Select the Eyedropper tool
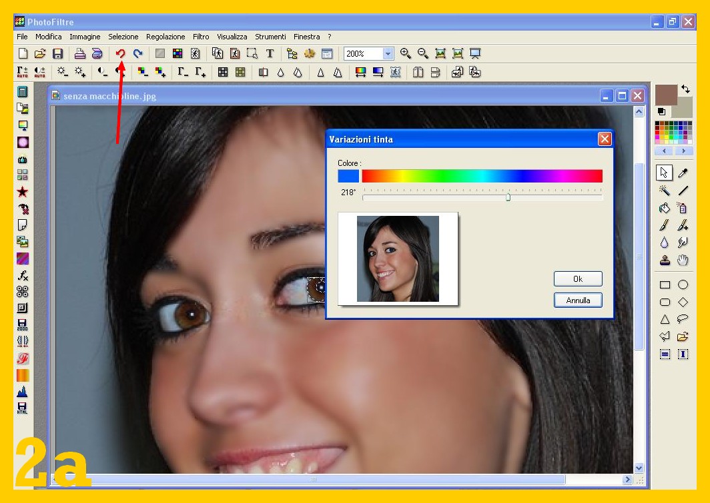The width and height of the screenshot is (710, 503). (683, 173)
